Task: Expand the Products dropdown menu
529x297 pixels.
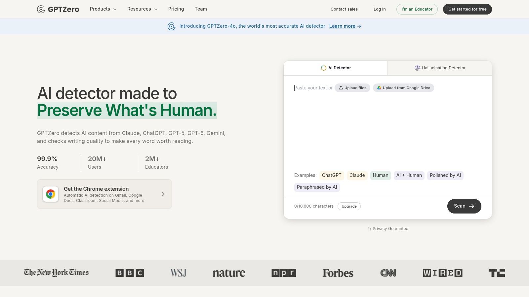Action: 103,9
